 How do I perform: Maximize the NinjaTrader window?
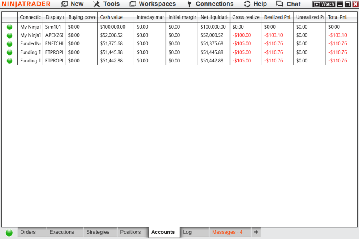coord(348,4)
